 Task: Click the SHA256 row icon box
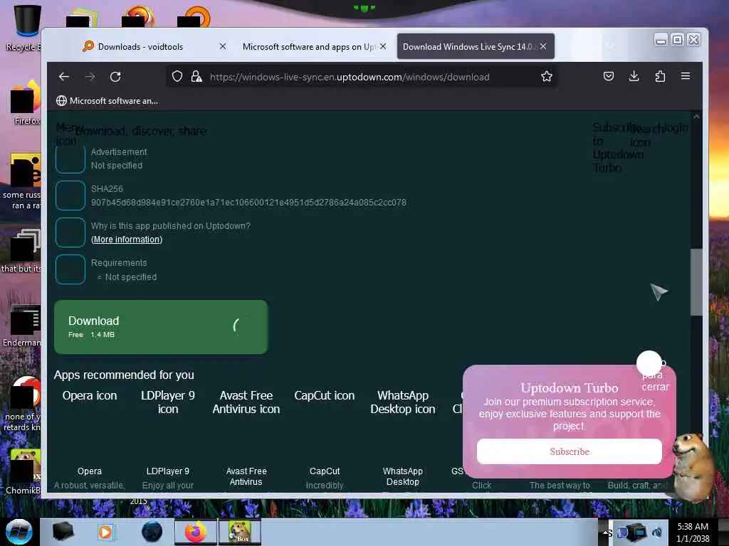[x=70, y=196]
